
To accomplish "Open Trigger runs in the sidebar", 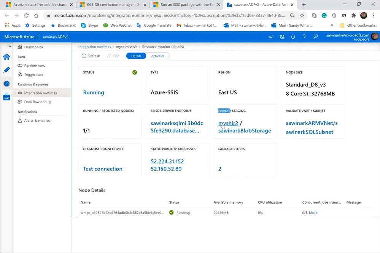I will pos(30,75).
